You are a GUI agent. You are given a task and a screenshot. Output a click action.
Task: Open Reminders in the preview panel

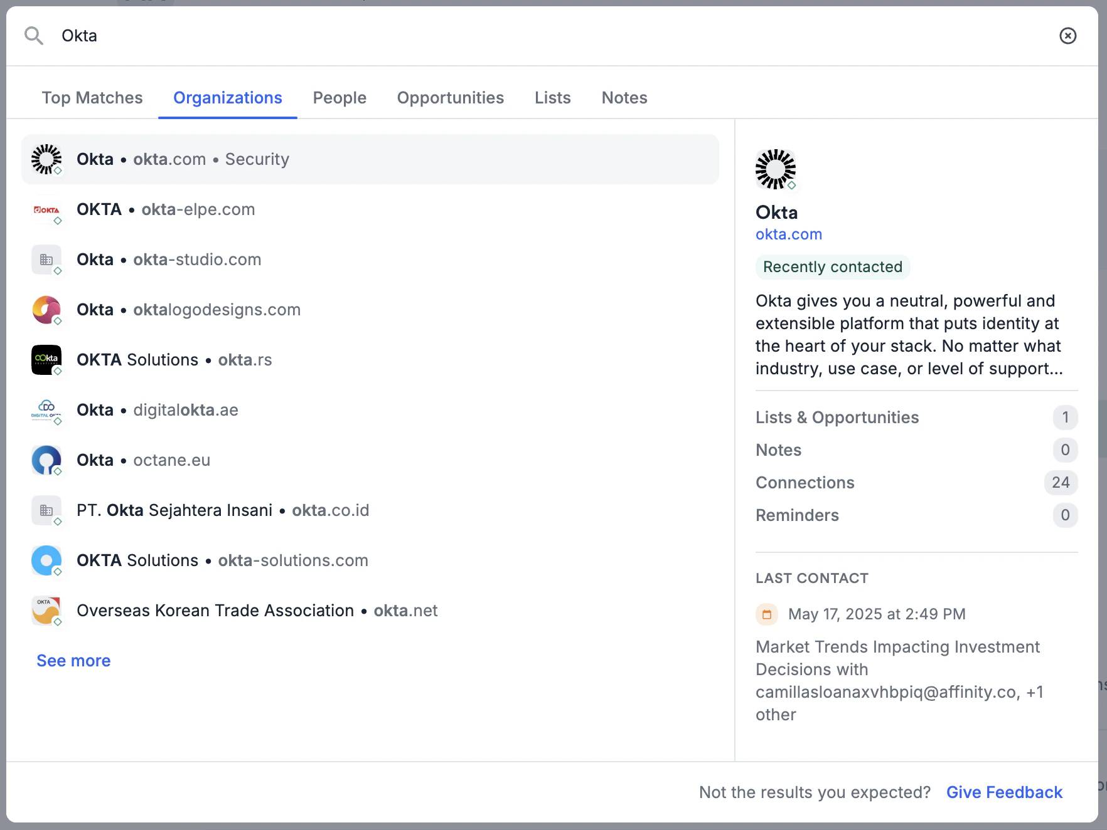(x=917, y=515)
